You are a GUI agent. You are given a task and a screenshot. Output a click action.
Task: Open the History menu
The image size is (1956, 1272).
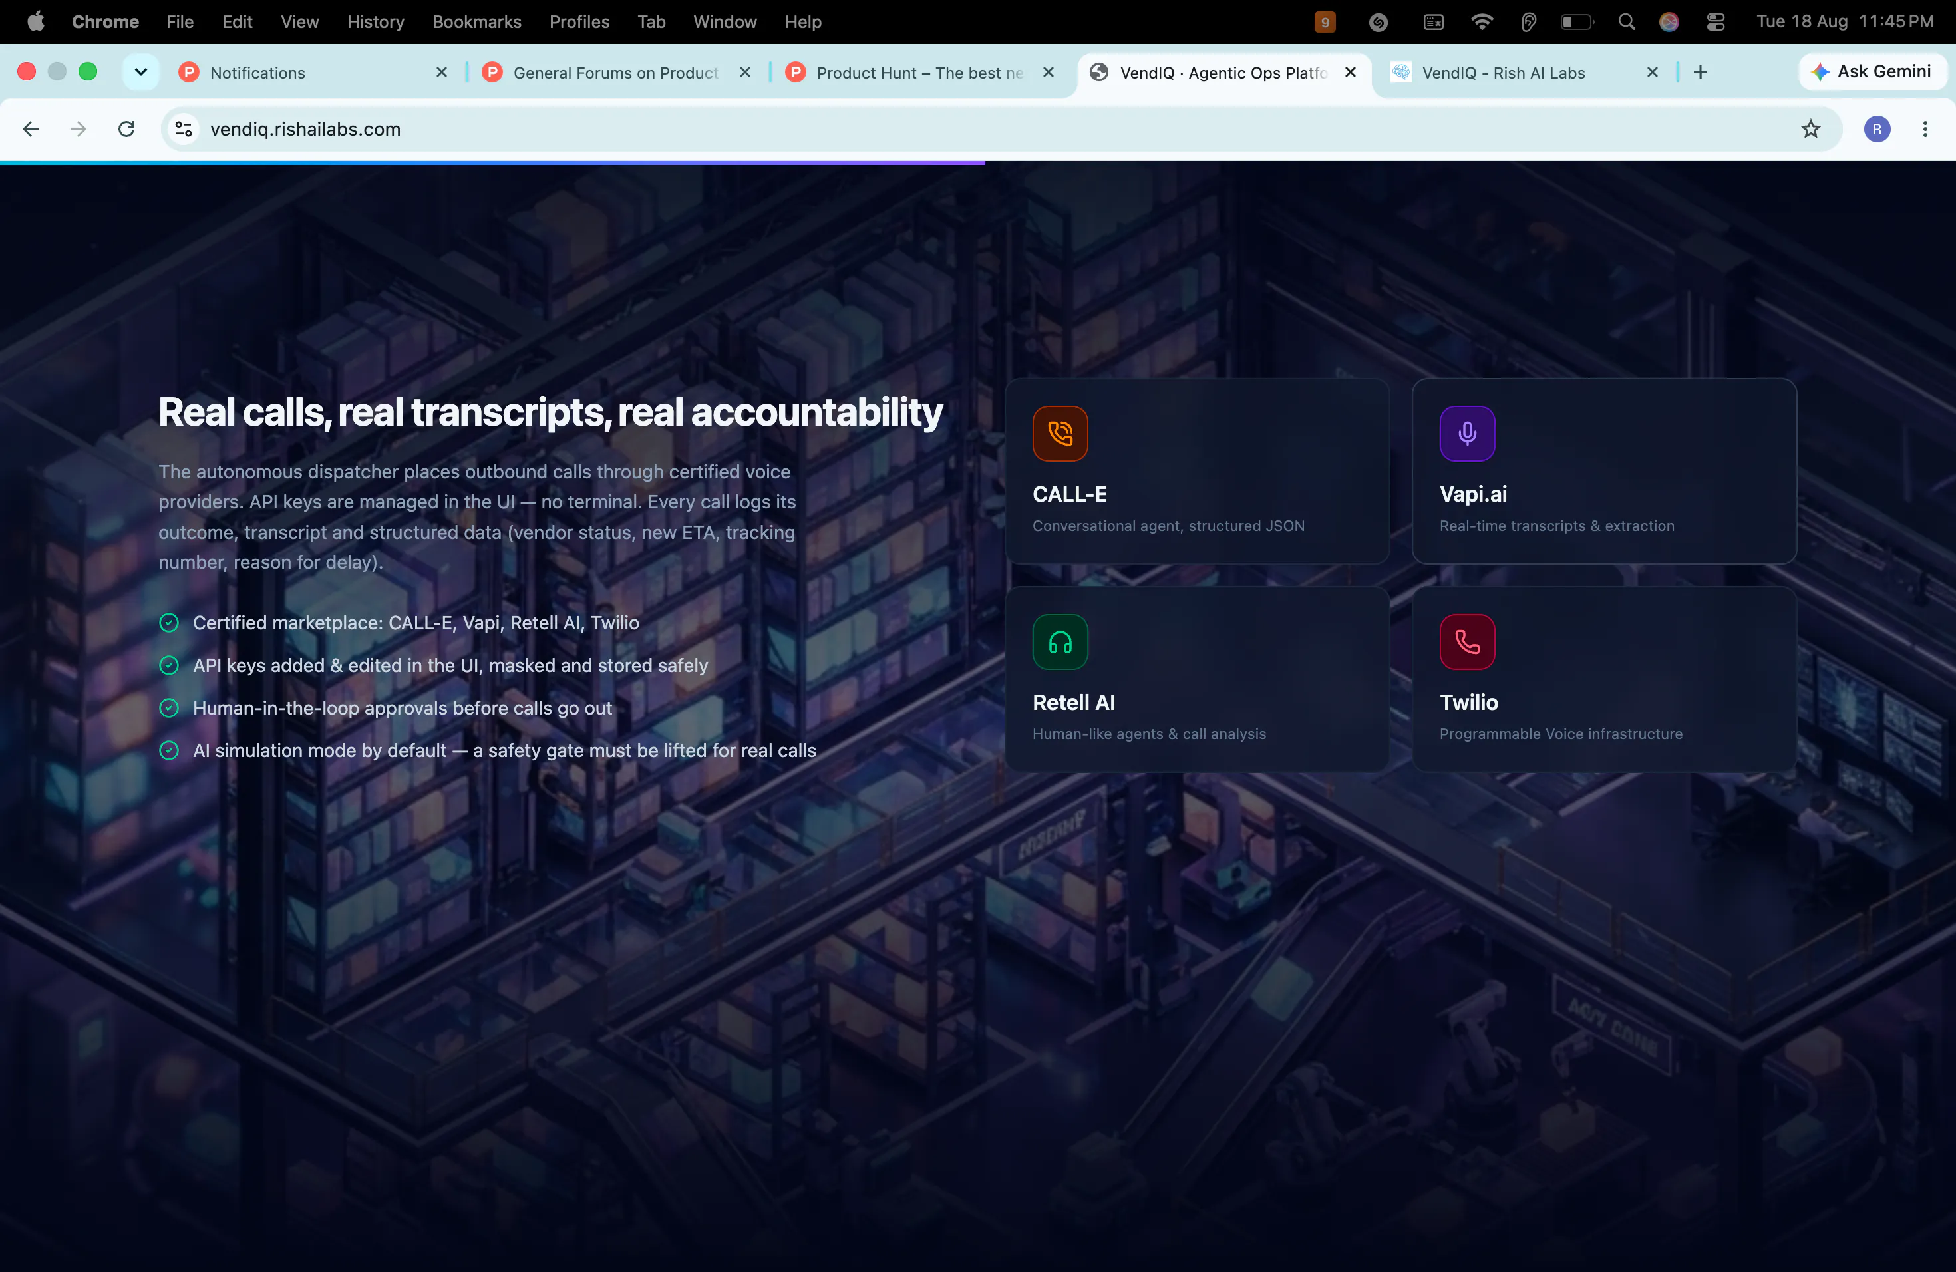[x=376, y=22]
